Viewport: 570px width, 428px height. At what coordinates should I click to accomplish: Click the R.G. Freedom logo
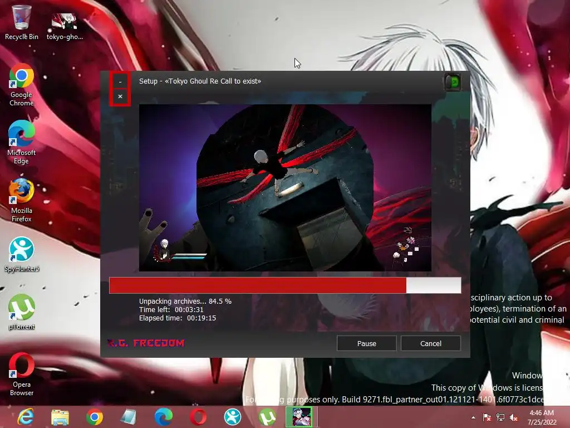pos(146,343)
